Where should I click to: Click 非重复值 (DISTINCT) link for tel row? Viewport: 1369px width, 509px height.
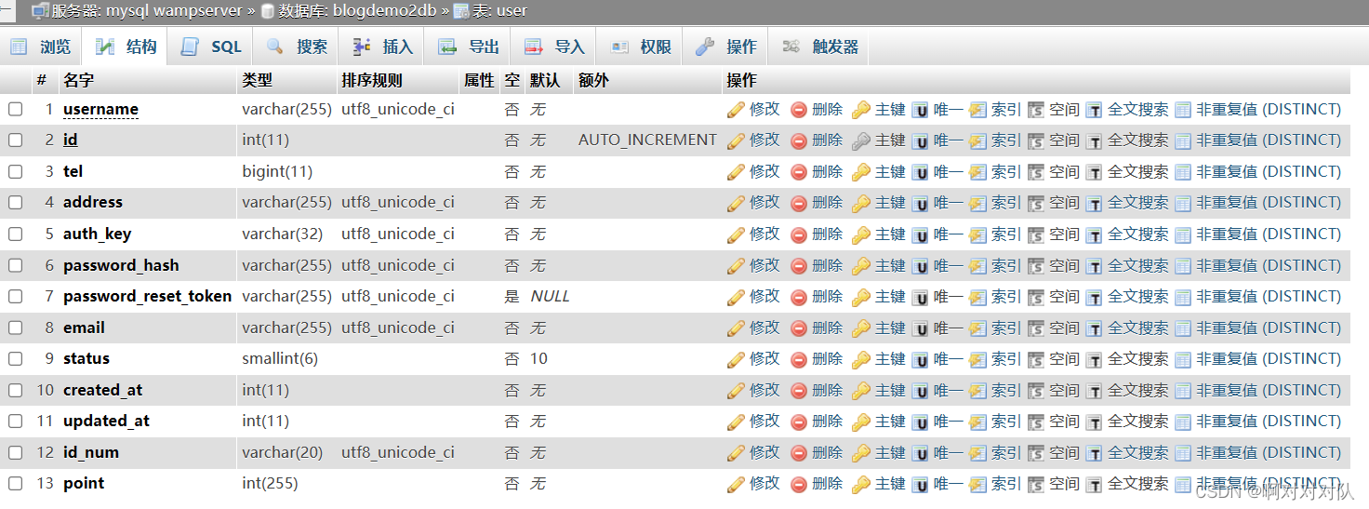click(x=1269, y=171)
